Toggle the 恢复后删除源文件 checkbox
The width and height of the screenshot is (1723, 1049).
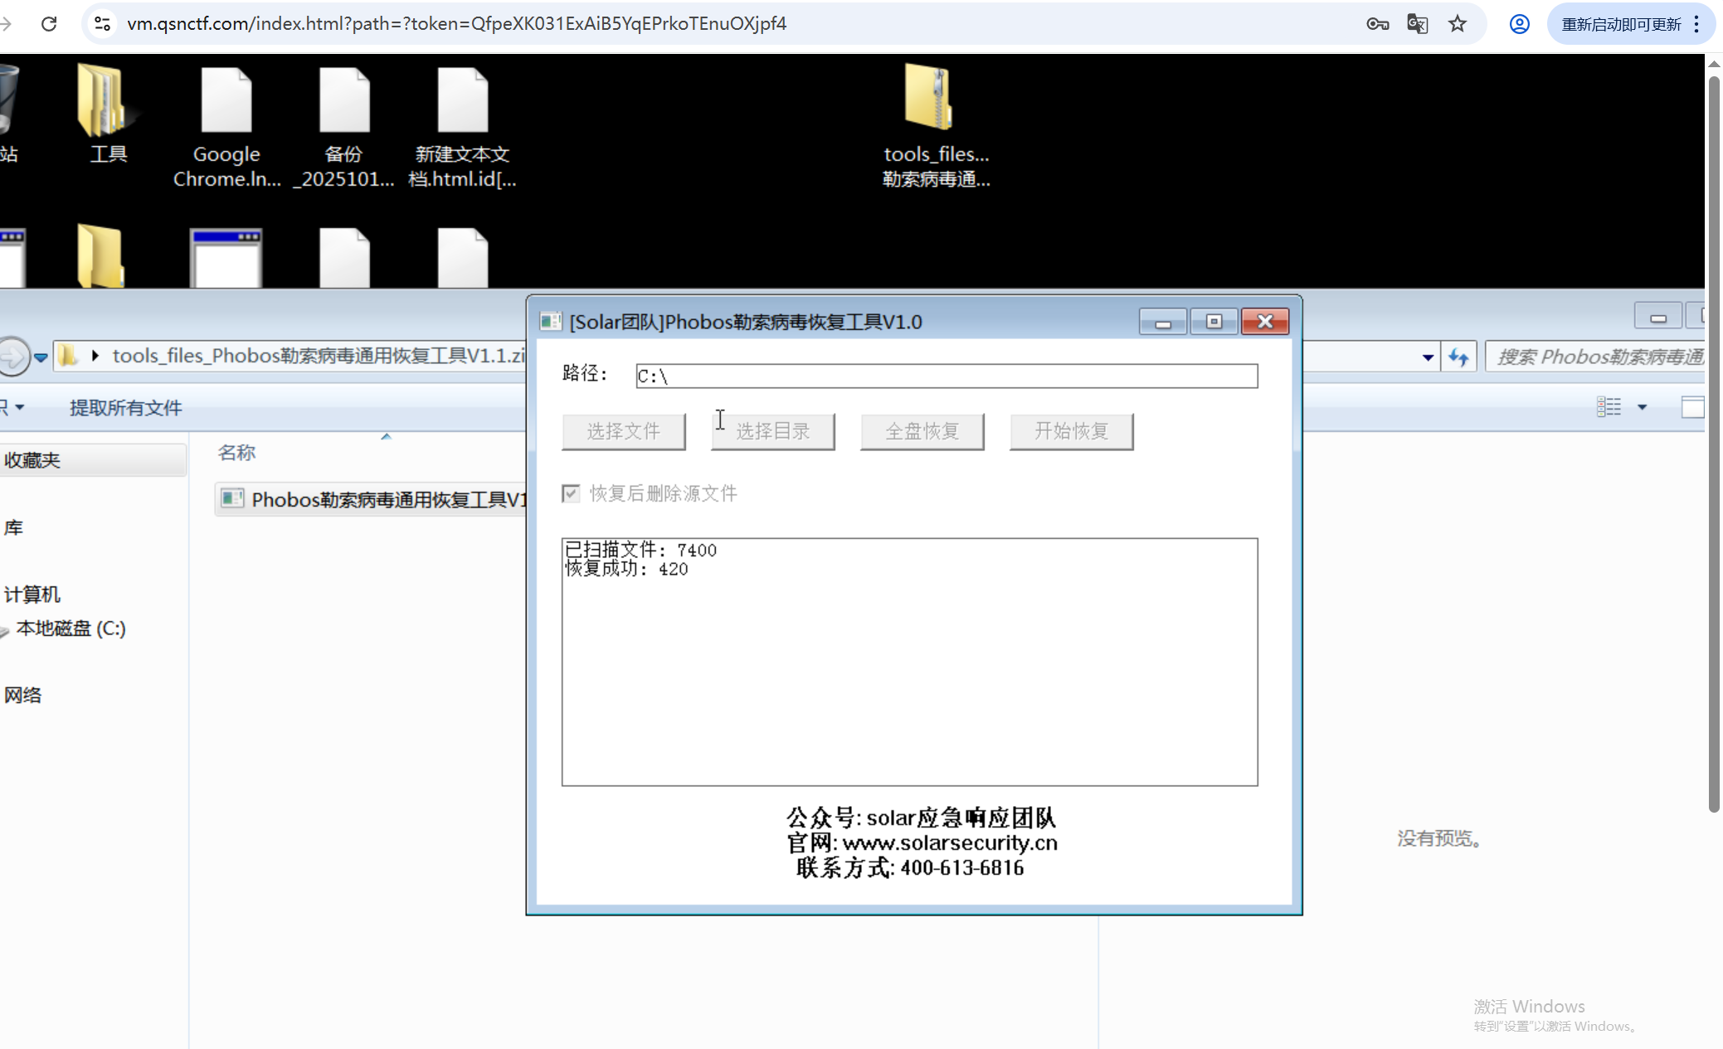[571, 493]
